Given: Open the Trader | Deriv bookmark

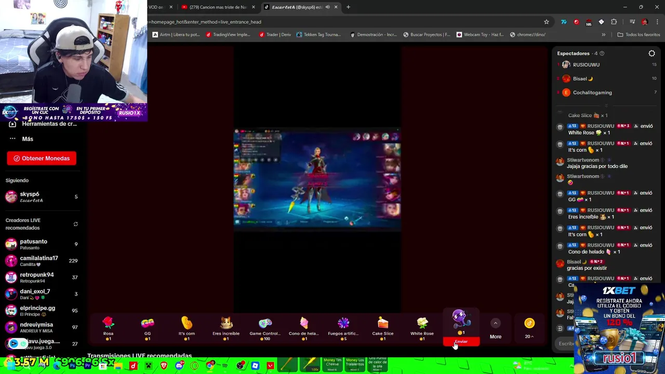Looking at the screenshot, I should click(274, 35).
